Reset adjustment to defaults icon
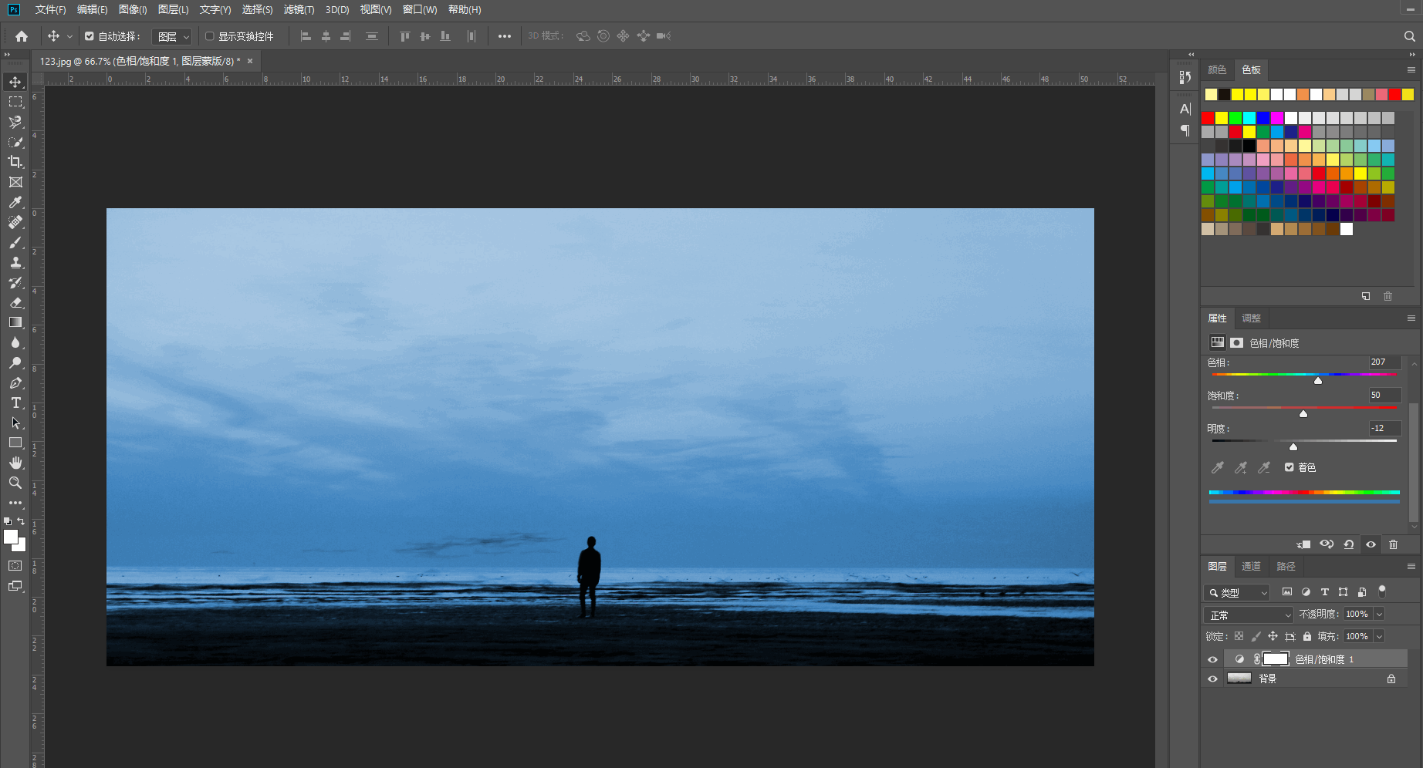 tap(1349, 544)
